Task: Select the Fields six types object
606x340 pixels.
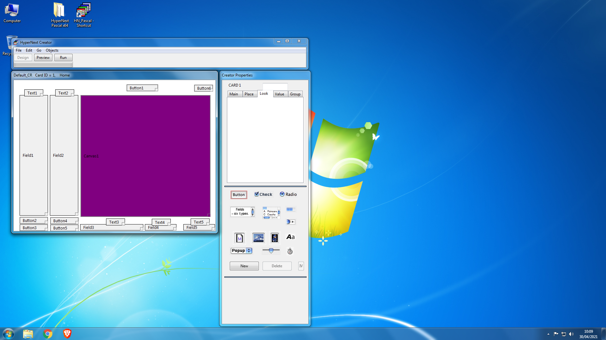Action: pos(242,212)
